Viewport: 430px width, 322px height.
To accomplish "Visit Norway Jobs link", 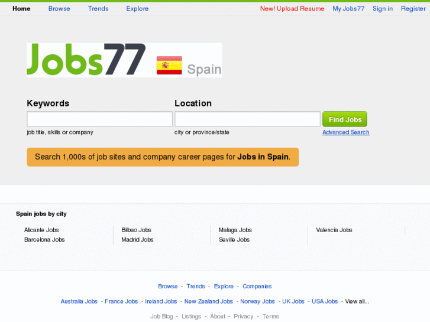I will tap(257, 301).
